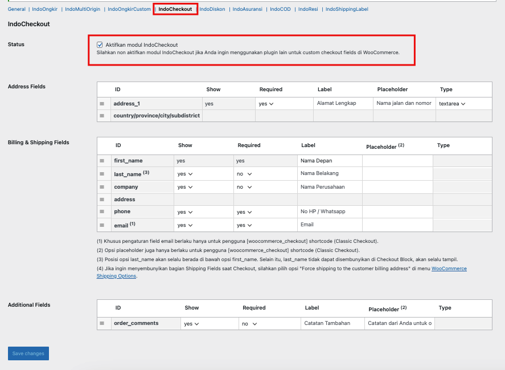Click the drag handle for email row
This screenshot has height=370, width=505.
click(x=102, y=225)
